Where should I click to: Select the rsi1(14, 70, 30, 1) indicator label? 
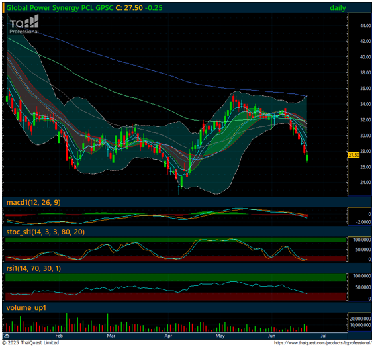[34, 268]
